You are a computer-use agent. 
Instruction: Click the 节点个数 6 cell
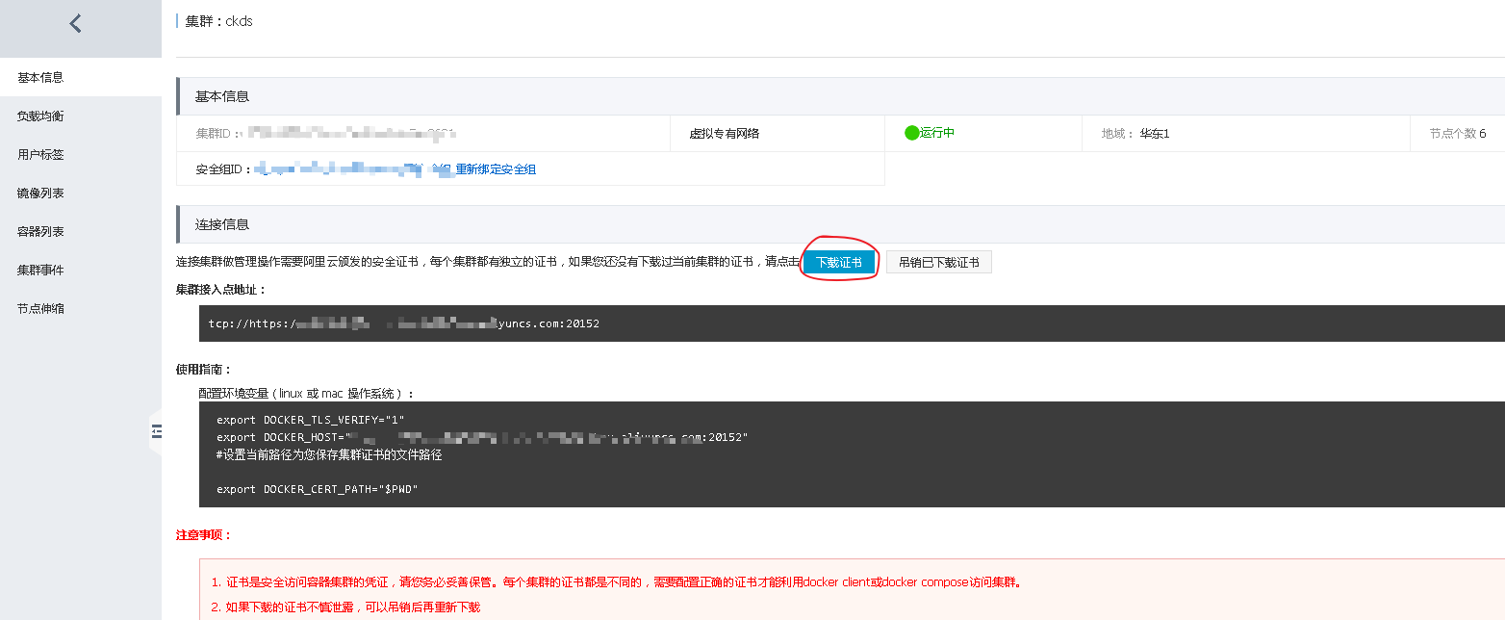pyautogui.click(x=1458, y=134)
